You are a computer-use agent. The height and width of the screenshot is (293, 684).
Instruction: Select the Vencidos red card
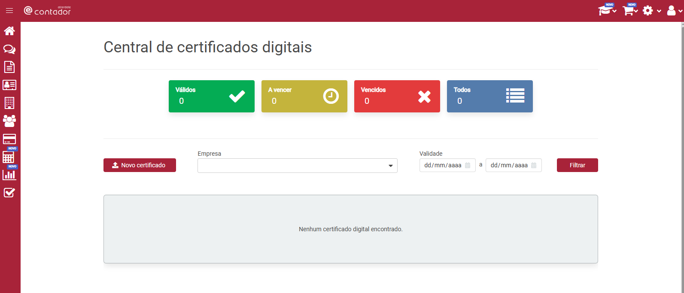(397, 96)
